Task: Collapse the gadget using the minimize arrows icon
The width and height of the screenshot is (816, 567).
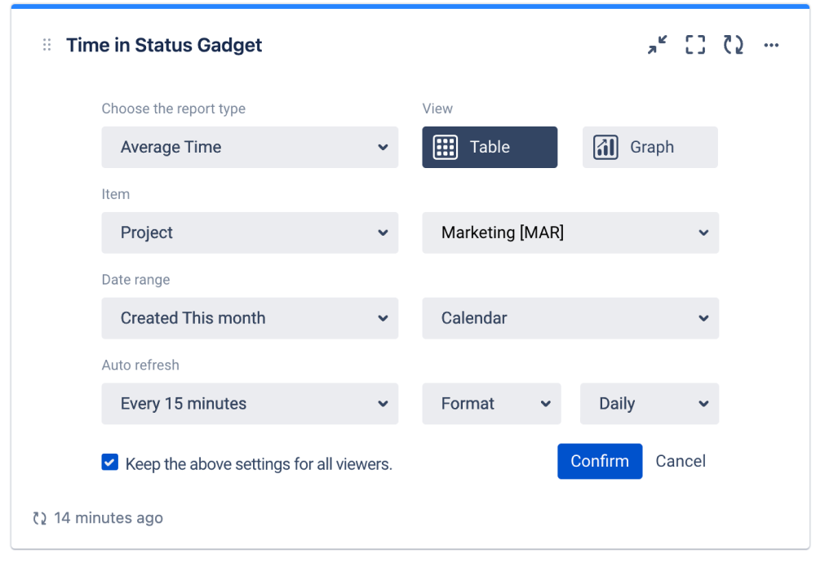Action: click(657, 45)
